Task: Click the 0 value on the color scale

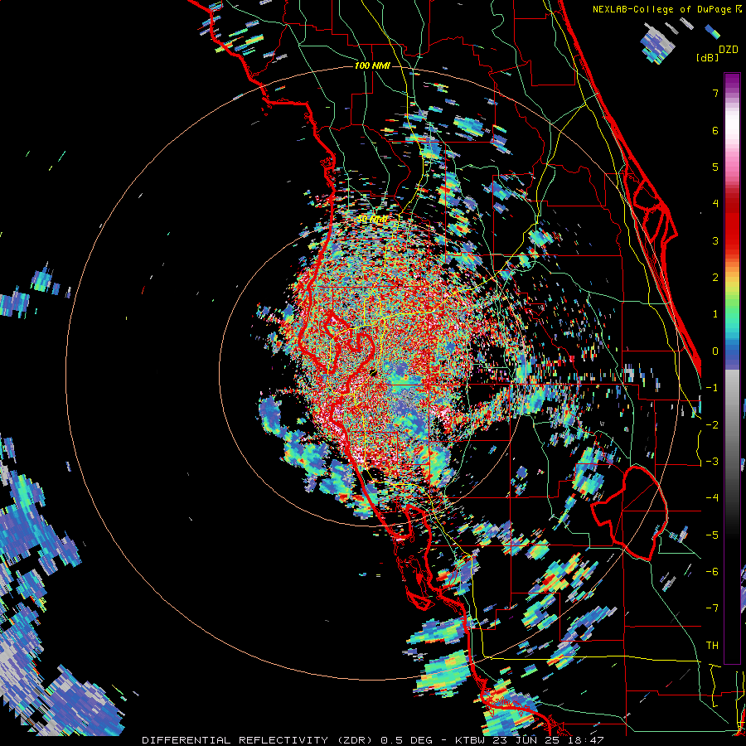Action: pyautogui.click(x=715, y=351)
